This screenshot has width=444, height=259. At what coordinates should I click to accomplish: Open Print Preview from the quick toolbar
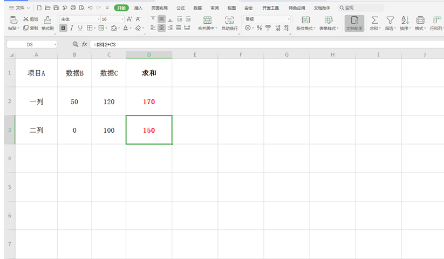[x=81, y=8]
